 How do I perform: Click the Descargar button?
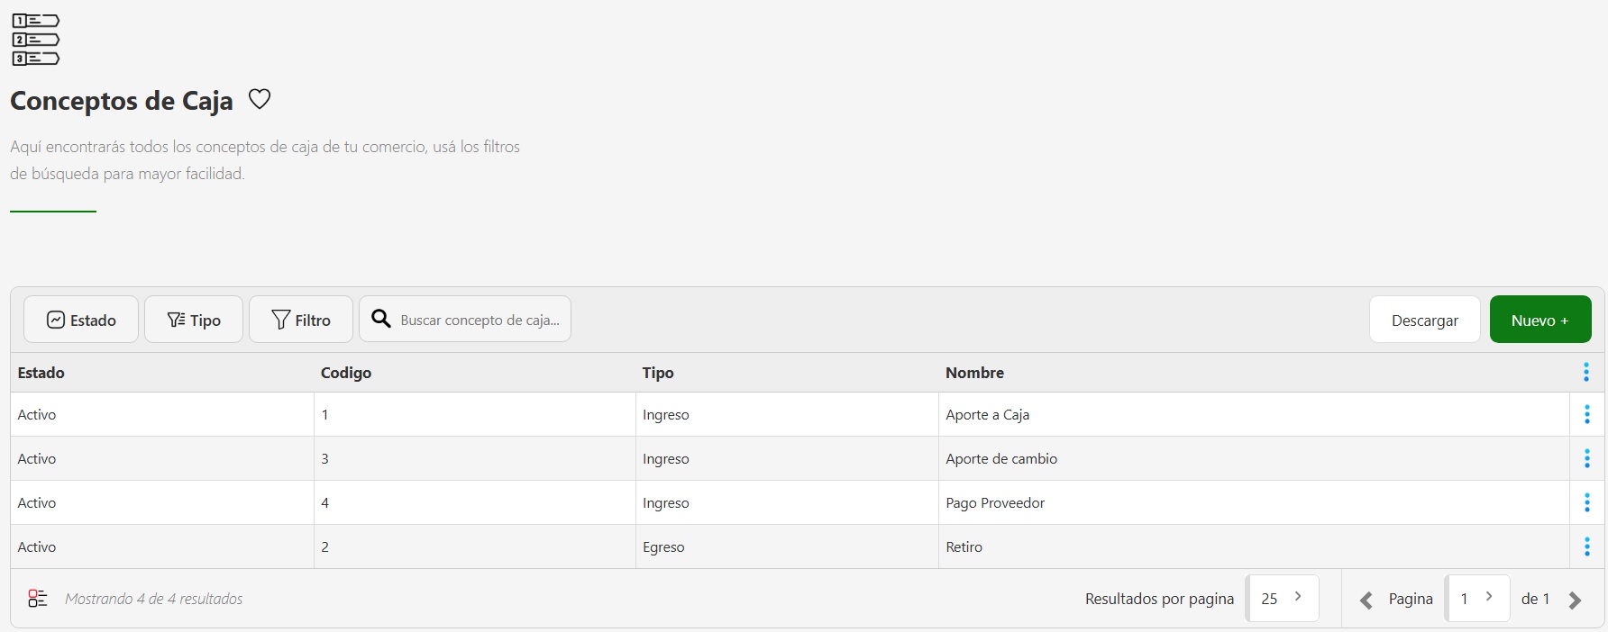point(1424,320)
